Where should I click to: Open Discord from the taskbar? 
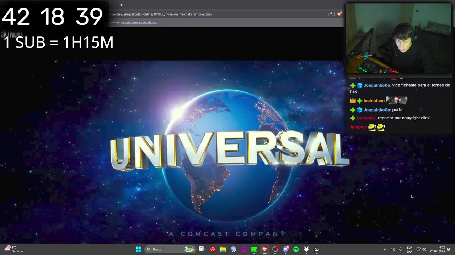point(285,249)
